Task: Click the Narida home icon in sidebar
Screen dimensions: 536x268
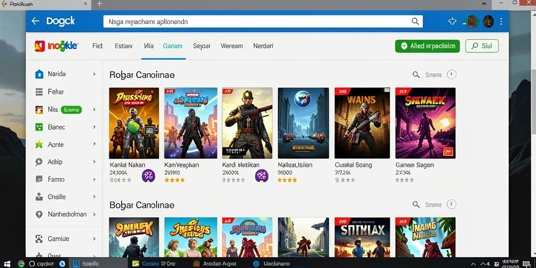Action: [39, 74]
